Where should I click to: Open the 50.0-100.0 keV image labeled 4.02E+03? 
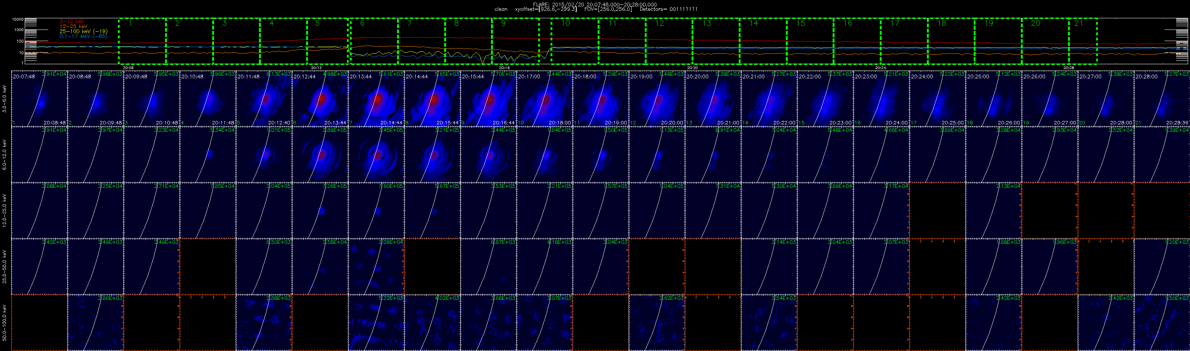432,322
